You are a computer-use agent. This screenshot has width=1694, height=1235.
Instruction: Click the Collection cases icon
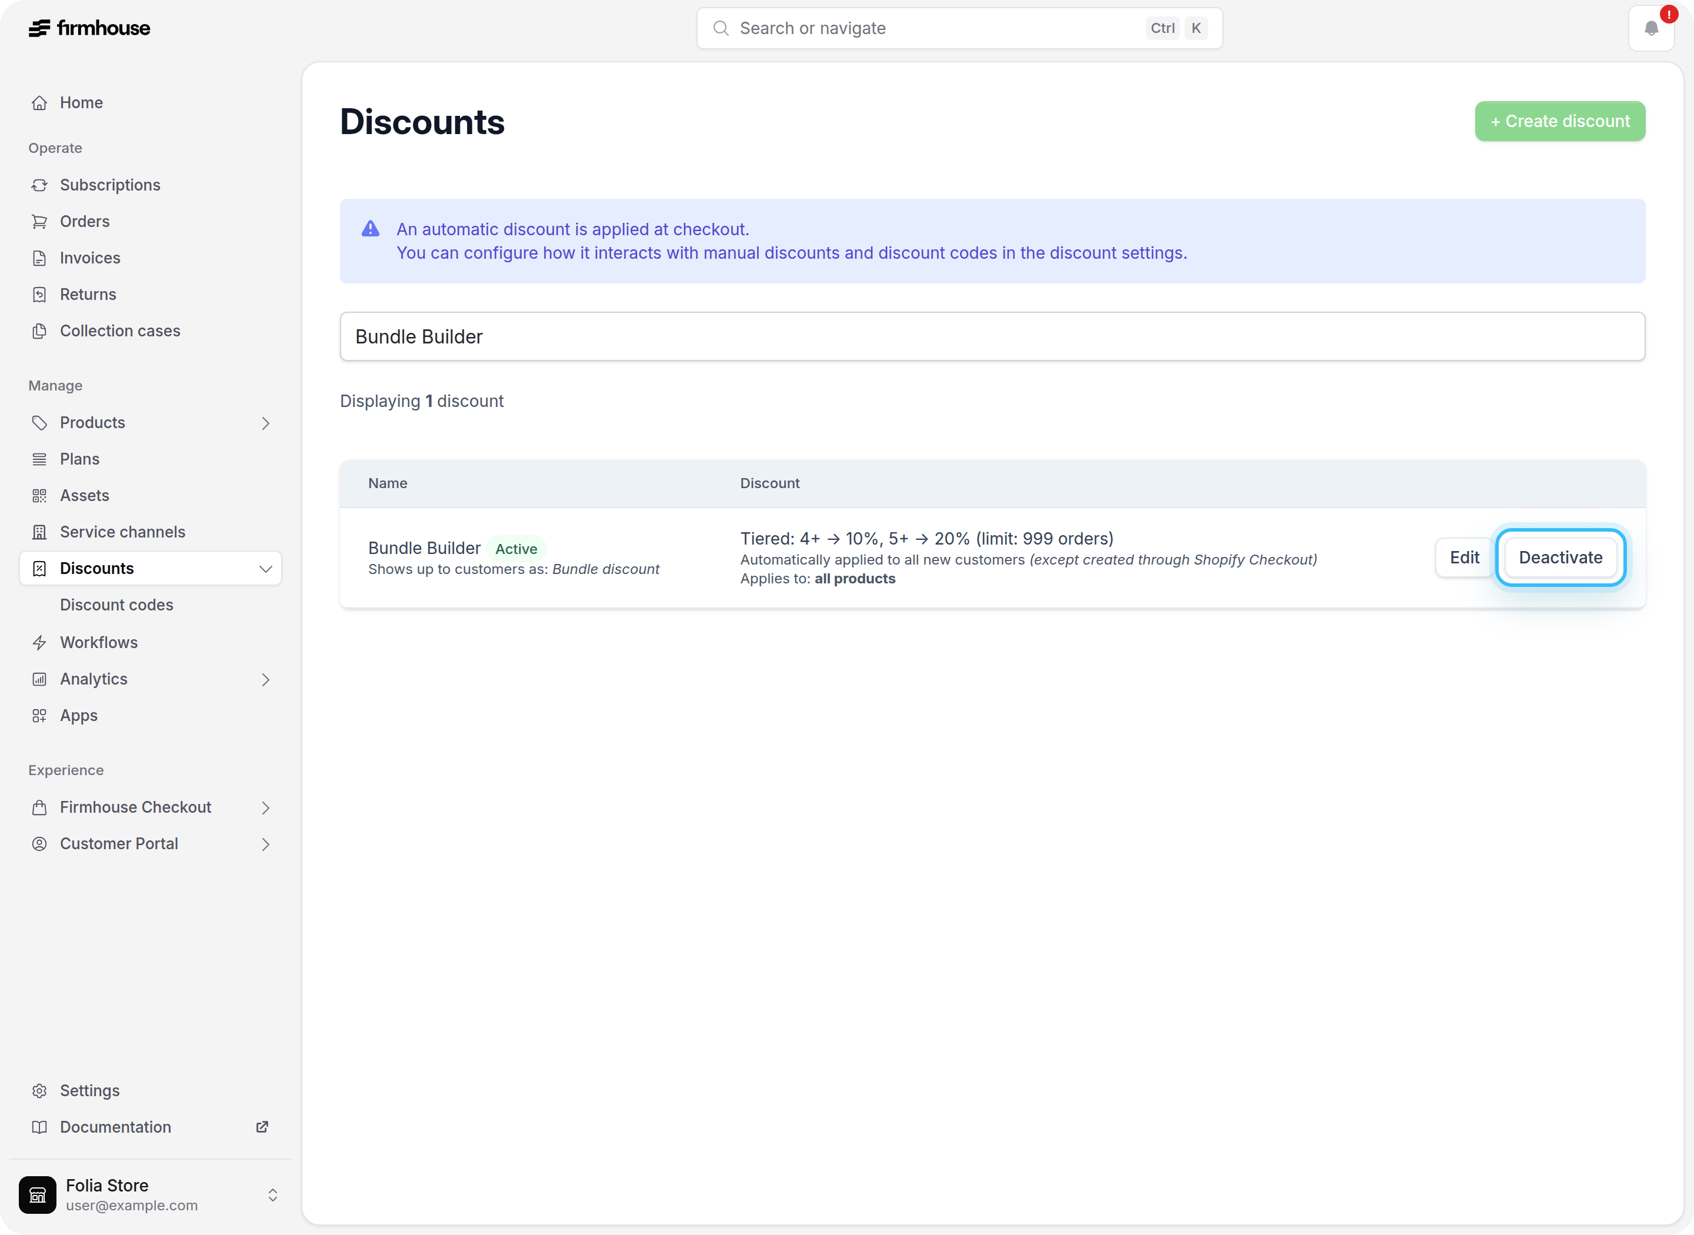point(39,331)
